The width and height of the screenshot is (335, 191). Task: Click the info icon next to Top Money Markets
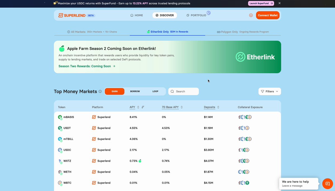(100, 91)
